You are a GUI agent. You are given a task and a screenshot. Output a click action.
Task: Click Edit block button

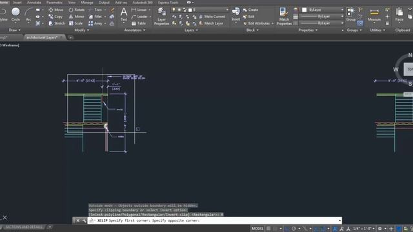248,17
